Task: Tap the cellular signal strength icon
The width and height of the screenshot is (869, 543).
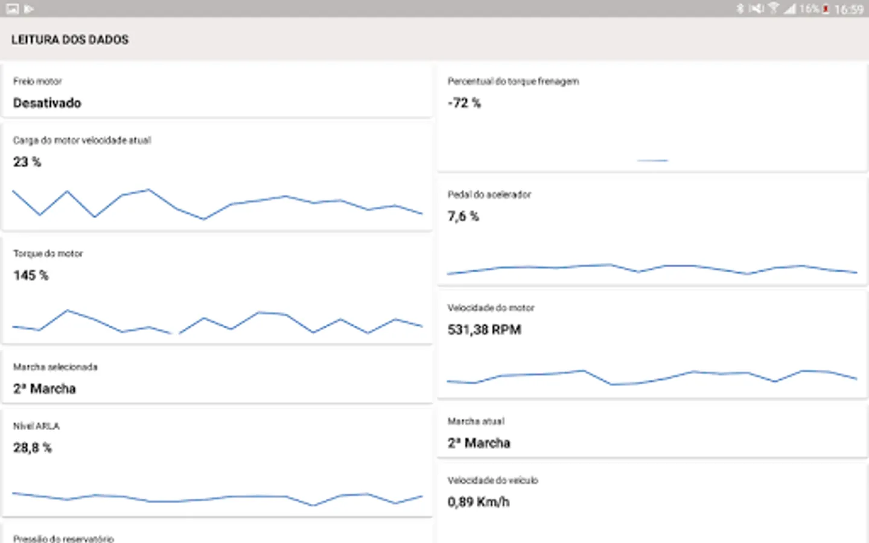Action: click(x=790, y=9)
